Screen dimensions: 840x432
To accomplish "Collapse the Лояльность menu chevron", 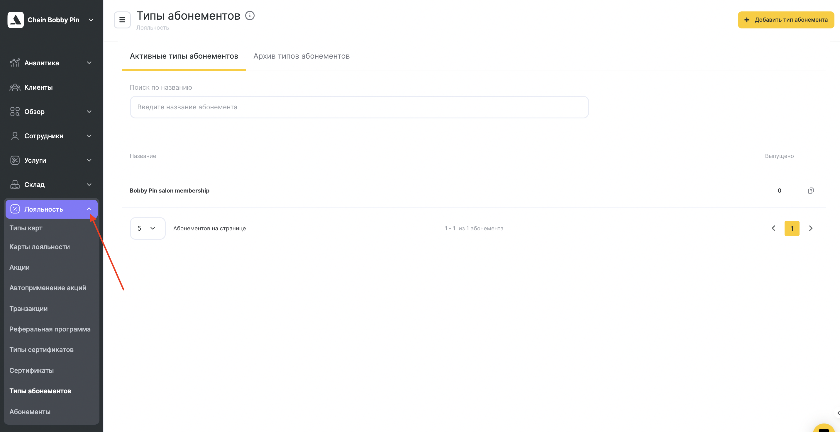I will (x=89, y=209).
